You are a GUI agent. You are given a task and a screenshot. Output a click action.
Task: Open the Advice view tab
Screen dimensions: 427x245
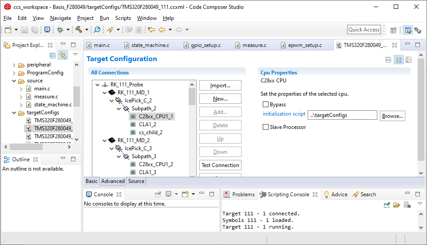(336, 194)
